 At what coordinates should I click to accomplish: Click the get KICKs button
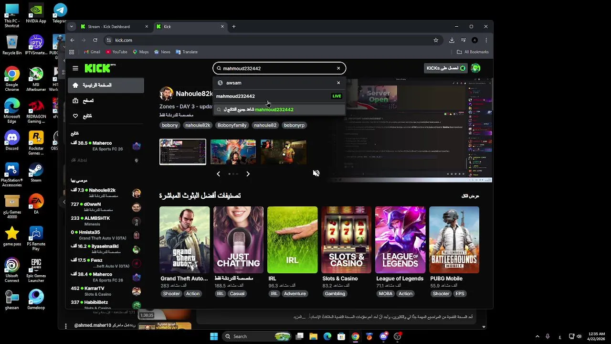[x=445, y=68]
